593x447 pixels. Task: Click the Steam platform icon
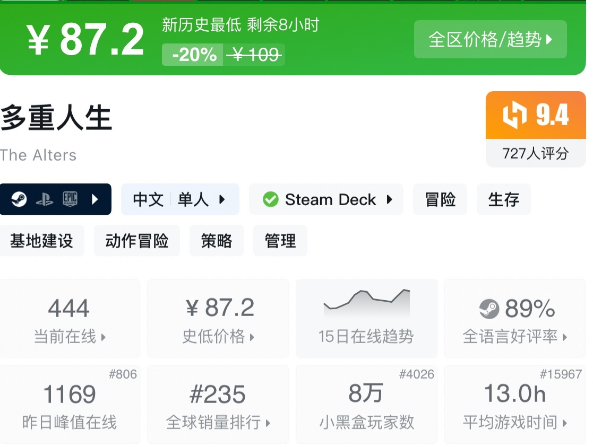[19, 199]
